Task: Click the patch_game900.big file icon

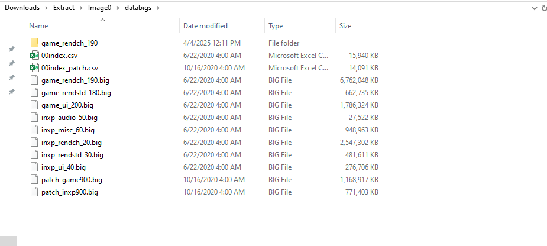Action: pyautogui.click(x=34, y=180)
